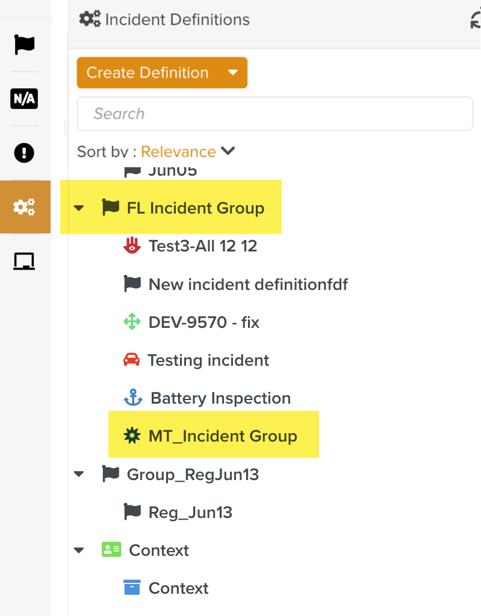Screen dimensions: 481x616
Task: Click the refresh icon in panel header
Action: 475,20
